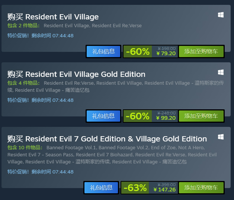Open 礼包信息 for Resident Evil Village
The width and height of the screenshot is (234, 200).
(x=103, y=51)
